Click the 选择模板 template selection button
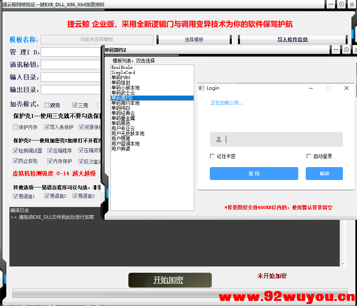357x306 pixels. (193, 39)
